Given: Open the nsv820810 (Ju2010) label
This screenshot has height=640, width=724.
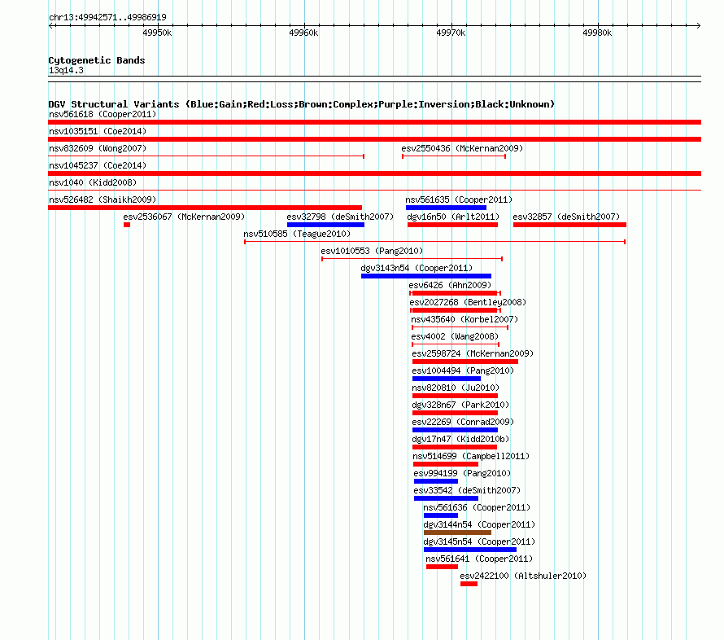Looking at the screenshot, I should 456,388.
